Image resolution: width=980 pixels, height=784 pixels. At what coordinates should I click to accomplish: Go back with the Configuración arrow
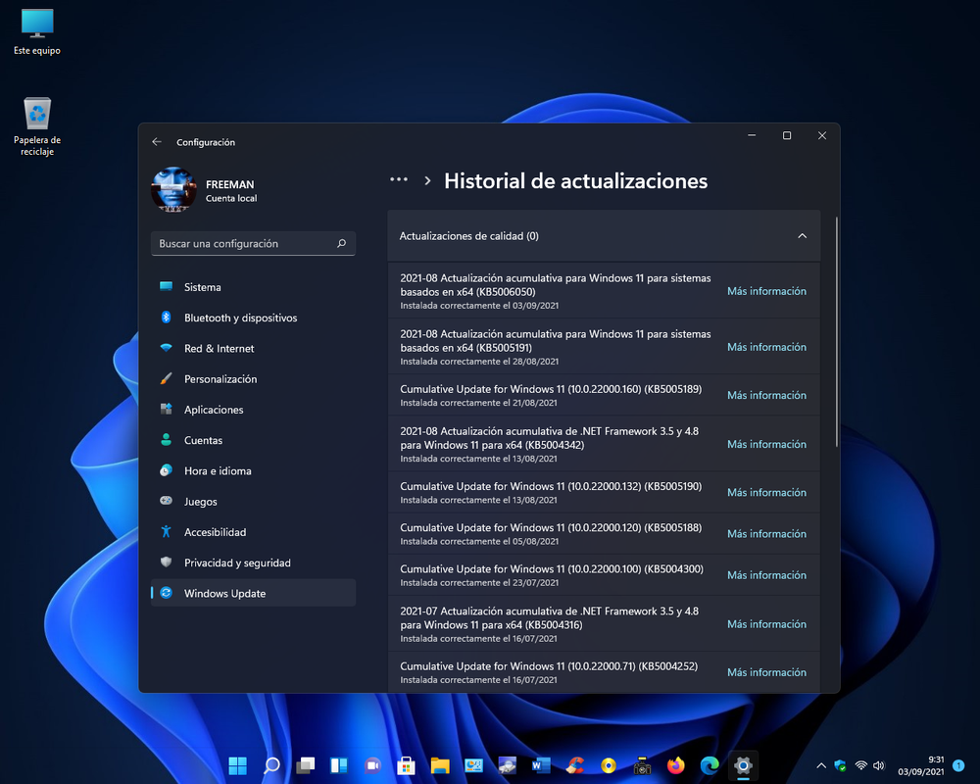tap(156, 142)
